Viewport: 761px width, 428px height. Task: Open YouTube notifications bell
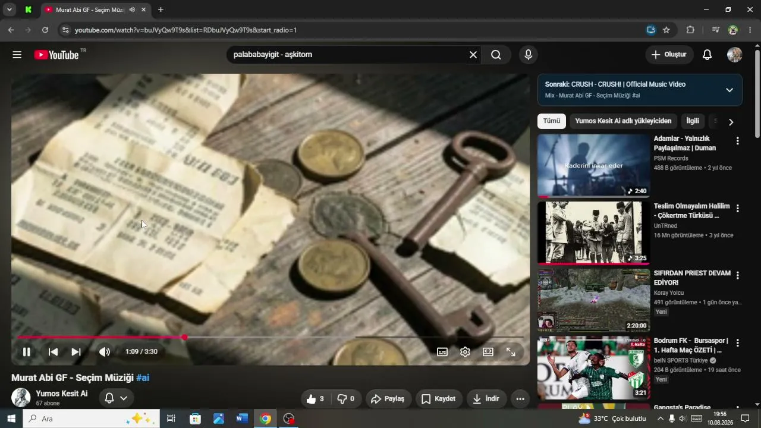(x=707, y=55)
